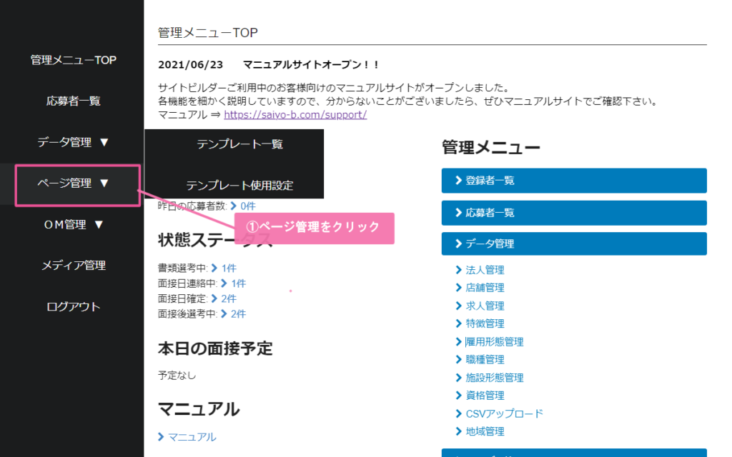This screenshot has height=457, width=732.
Task: Open the 職種管理 link
Action: tap(485, 360)
